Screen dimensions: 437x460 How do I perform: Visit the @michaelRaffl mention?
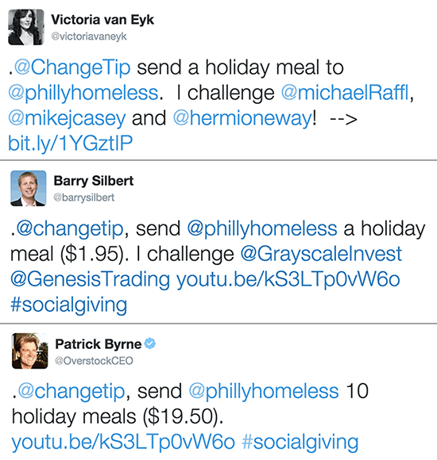(x=345, y=93)
